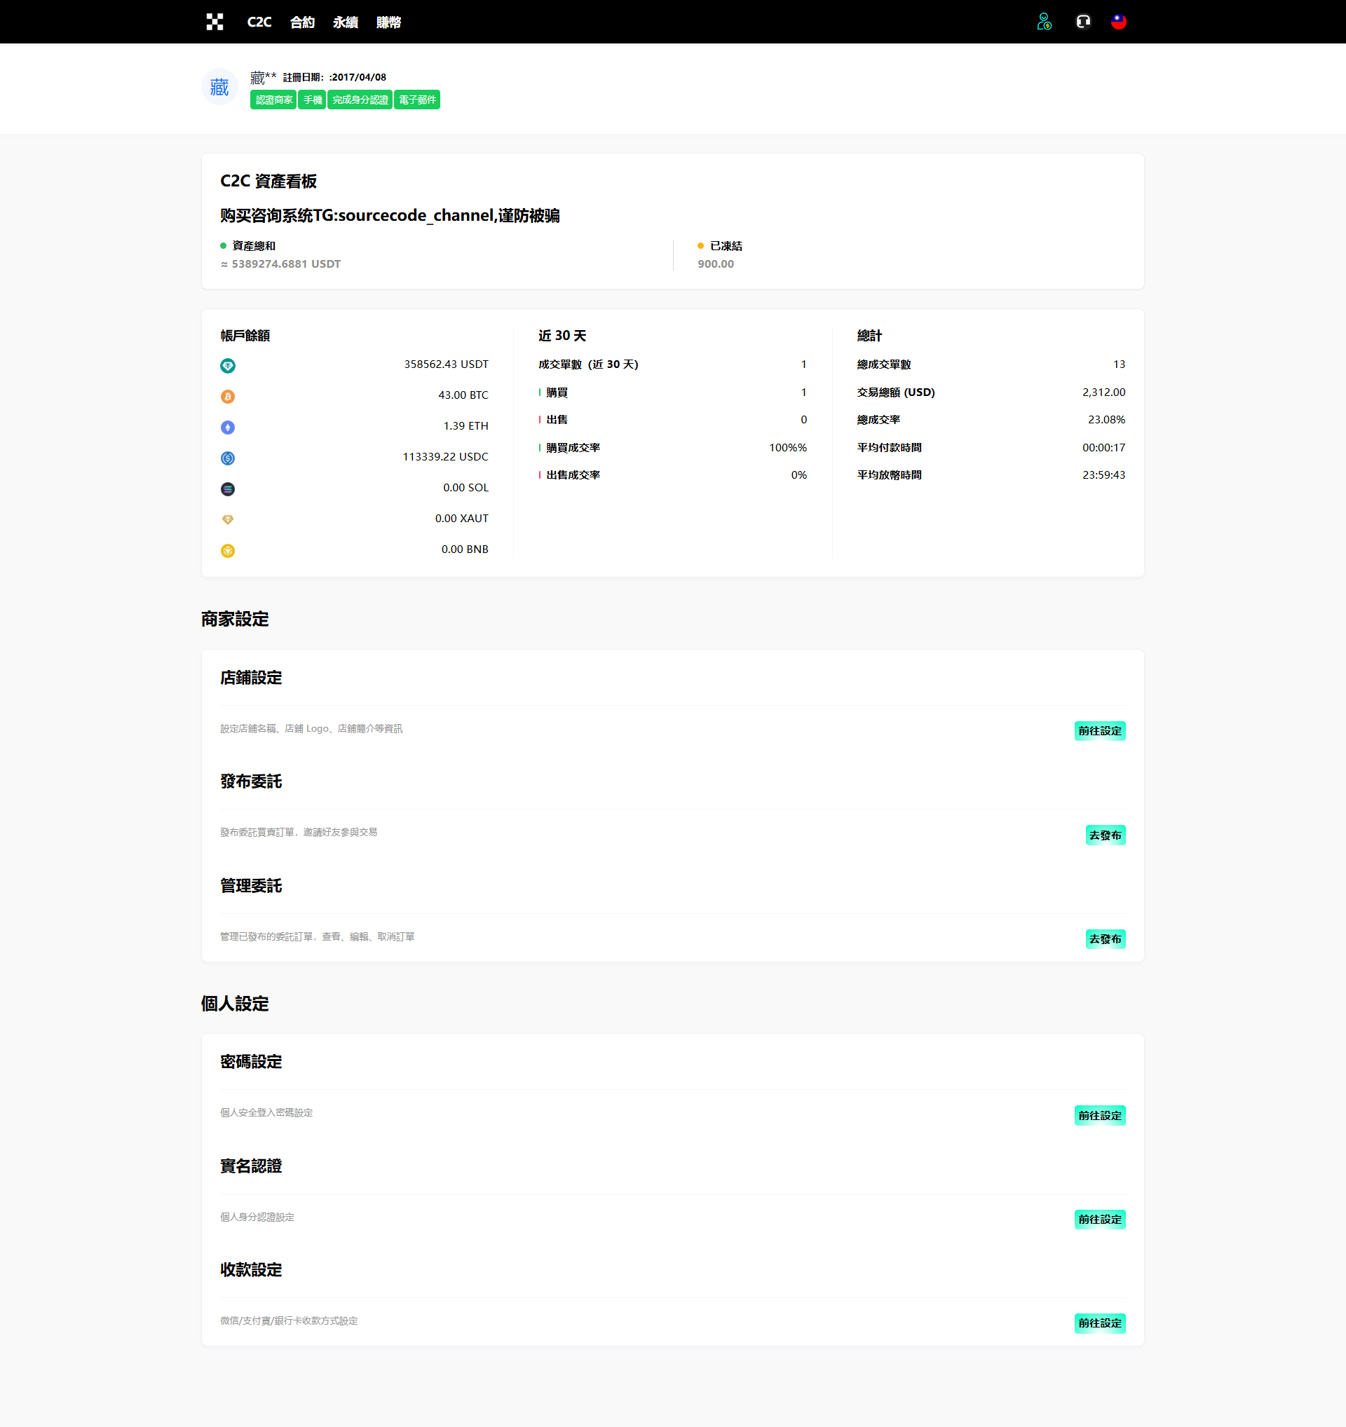Screen dimensions: 1346x1427
Task: Click 去發布 under 發布委託
Action: [x=1105, y=835]
